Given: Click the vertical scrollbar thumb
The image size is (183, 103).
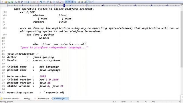Looking at the screenshot, I should 182,39.
